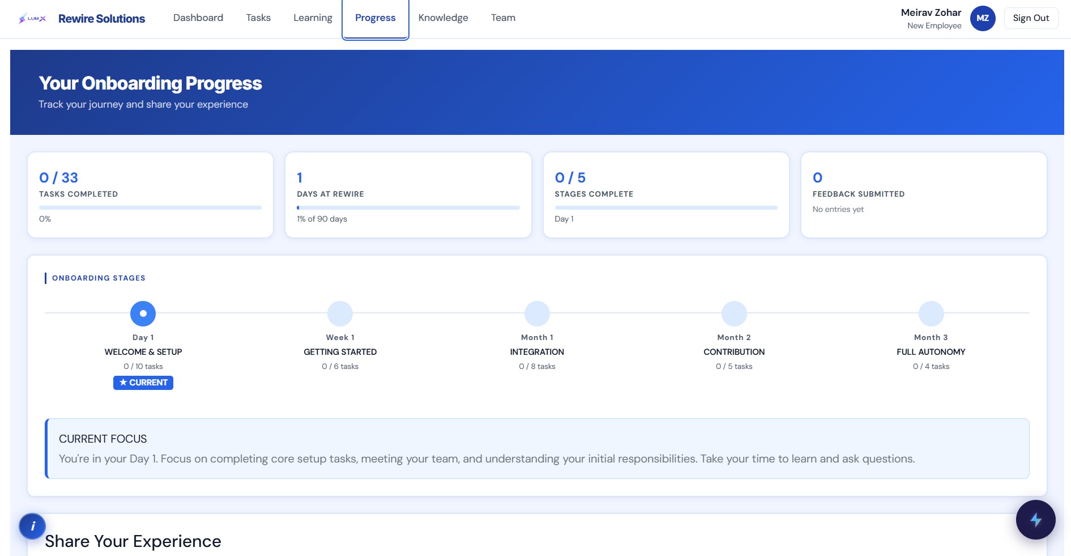The image size is (1071, 556).
Task: Click 'No entries yet' text
Action: pos(838,209)
